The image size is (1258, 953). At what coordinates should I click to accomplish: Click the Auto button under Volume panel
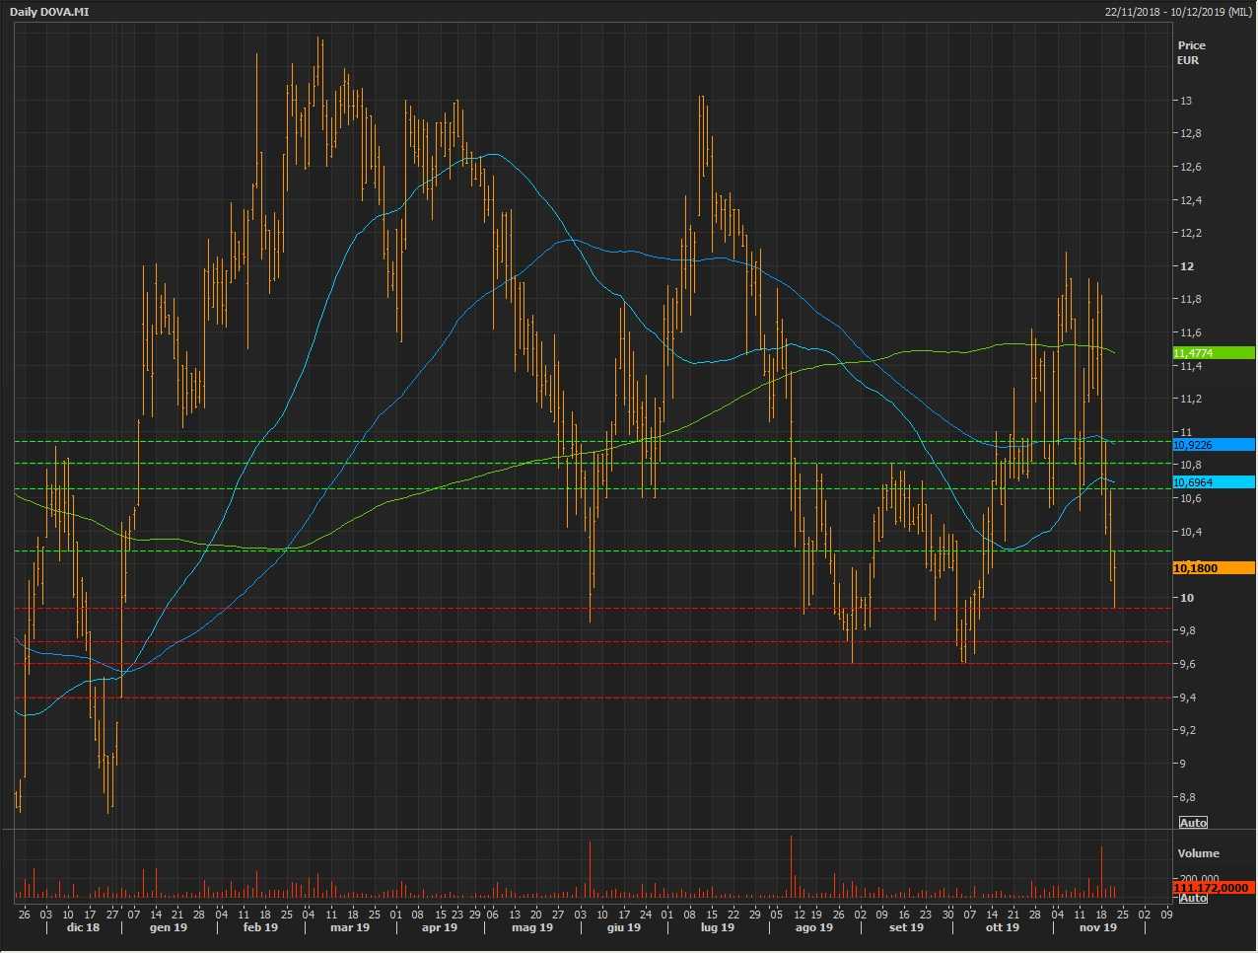coord(1193,898)
